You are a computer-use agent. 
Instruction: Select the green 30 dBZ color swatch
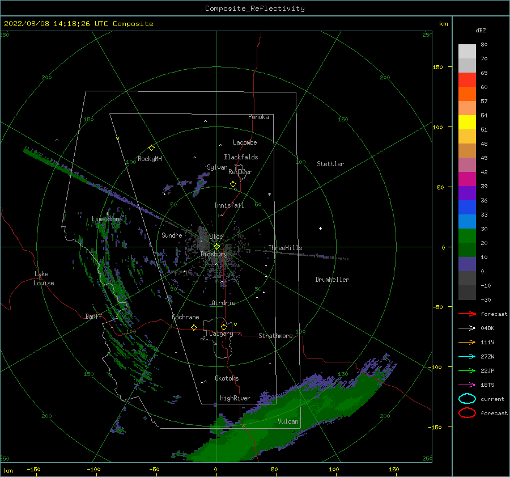[467, 235]
